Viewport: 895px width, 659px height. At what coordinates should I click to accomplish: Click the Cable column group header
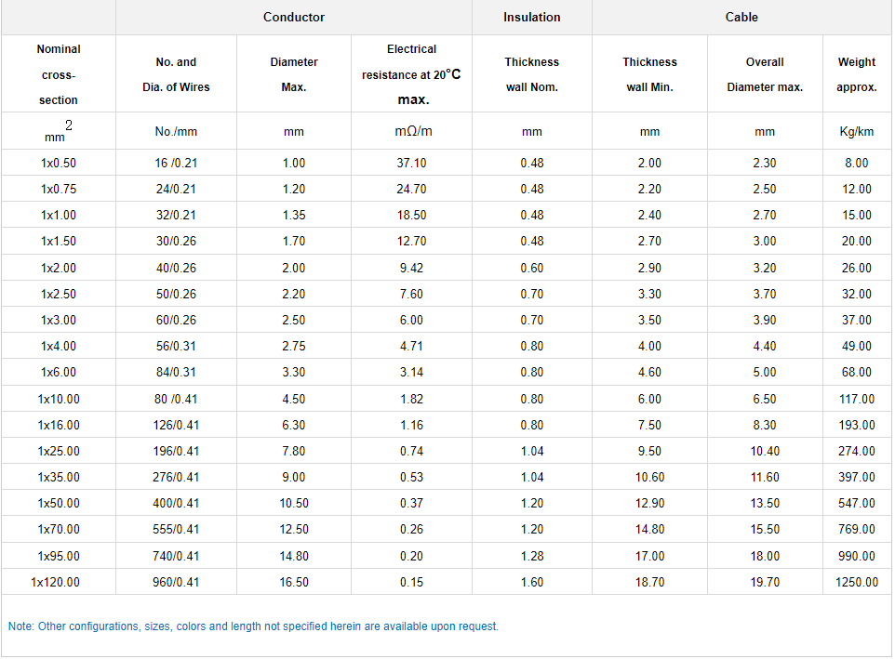click(x=741, y=17)
